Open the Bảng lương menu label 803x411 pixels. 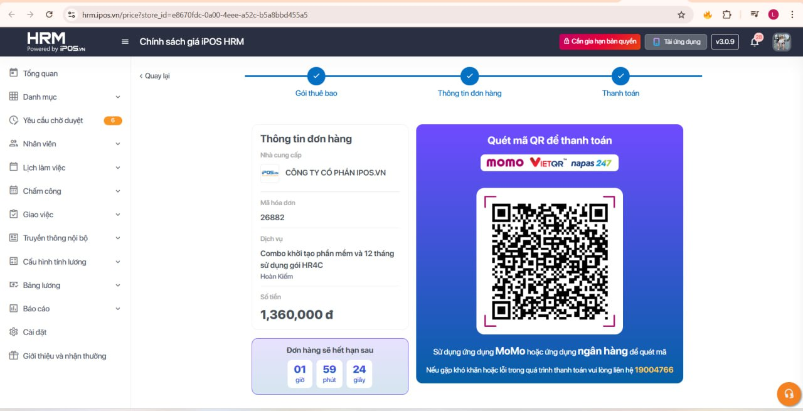click(x=41, y=285)
